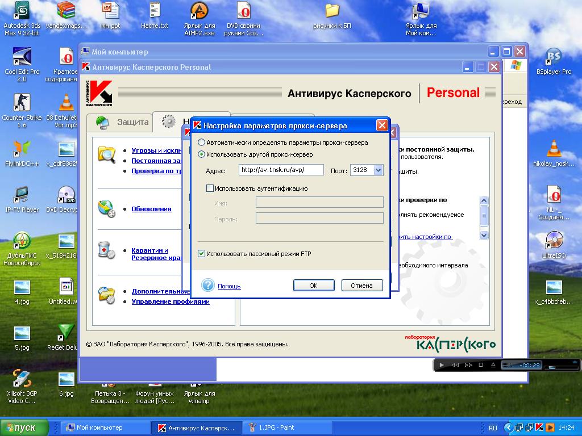Screen dimensions: 582x436
Task: Uncheck the passive FTP mode checkbox
Action: 201,254
